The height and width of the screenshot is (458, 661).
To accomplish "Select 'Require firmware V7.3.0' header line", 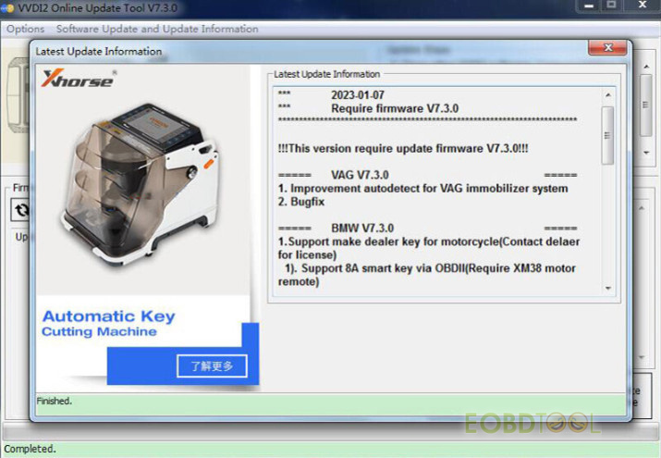I will pyautogui.click(x=395, y=109).
